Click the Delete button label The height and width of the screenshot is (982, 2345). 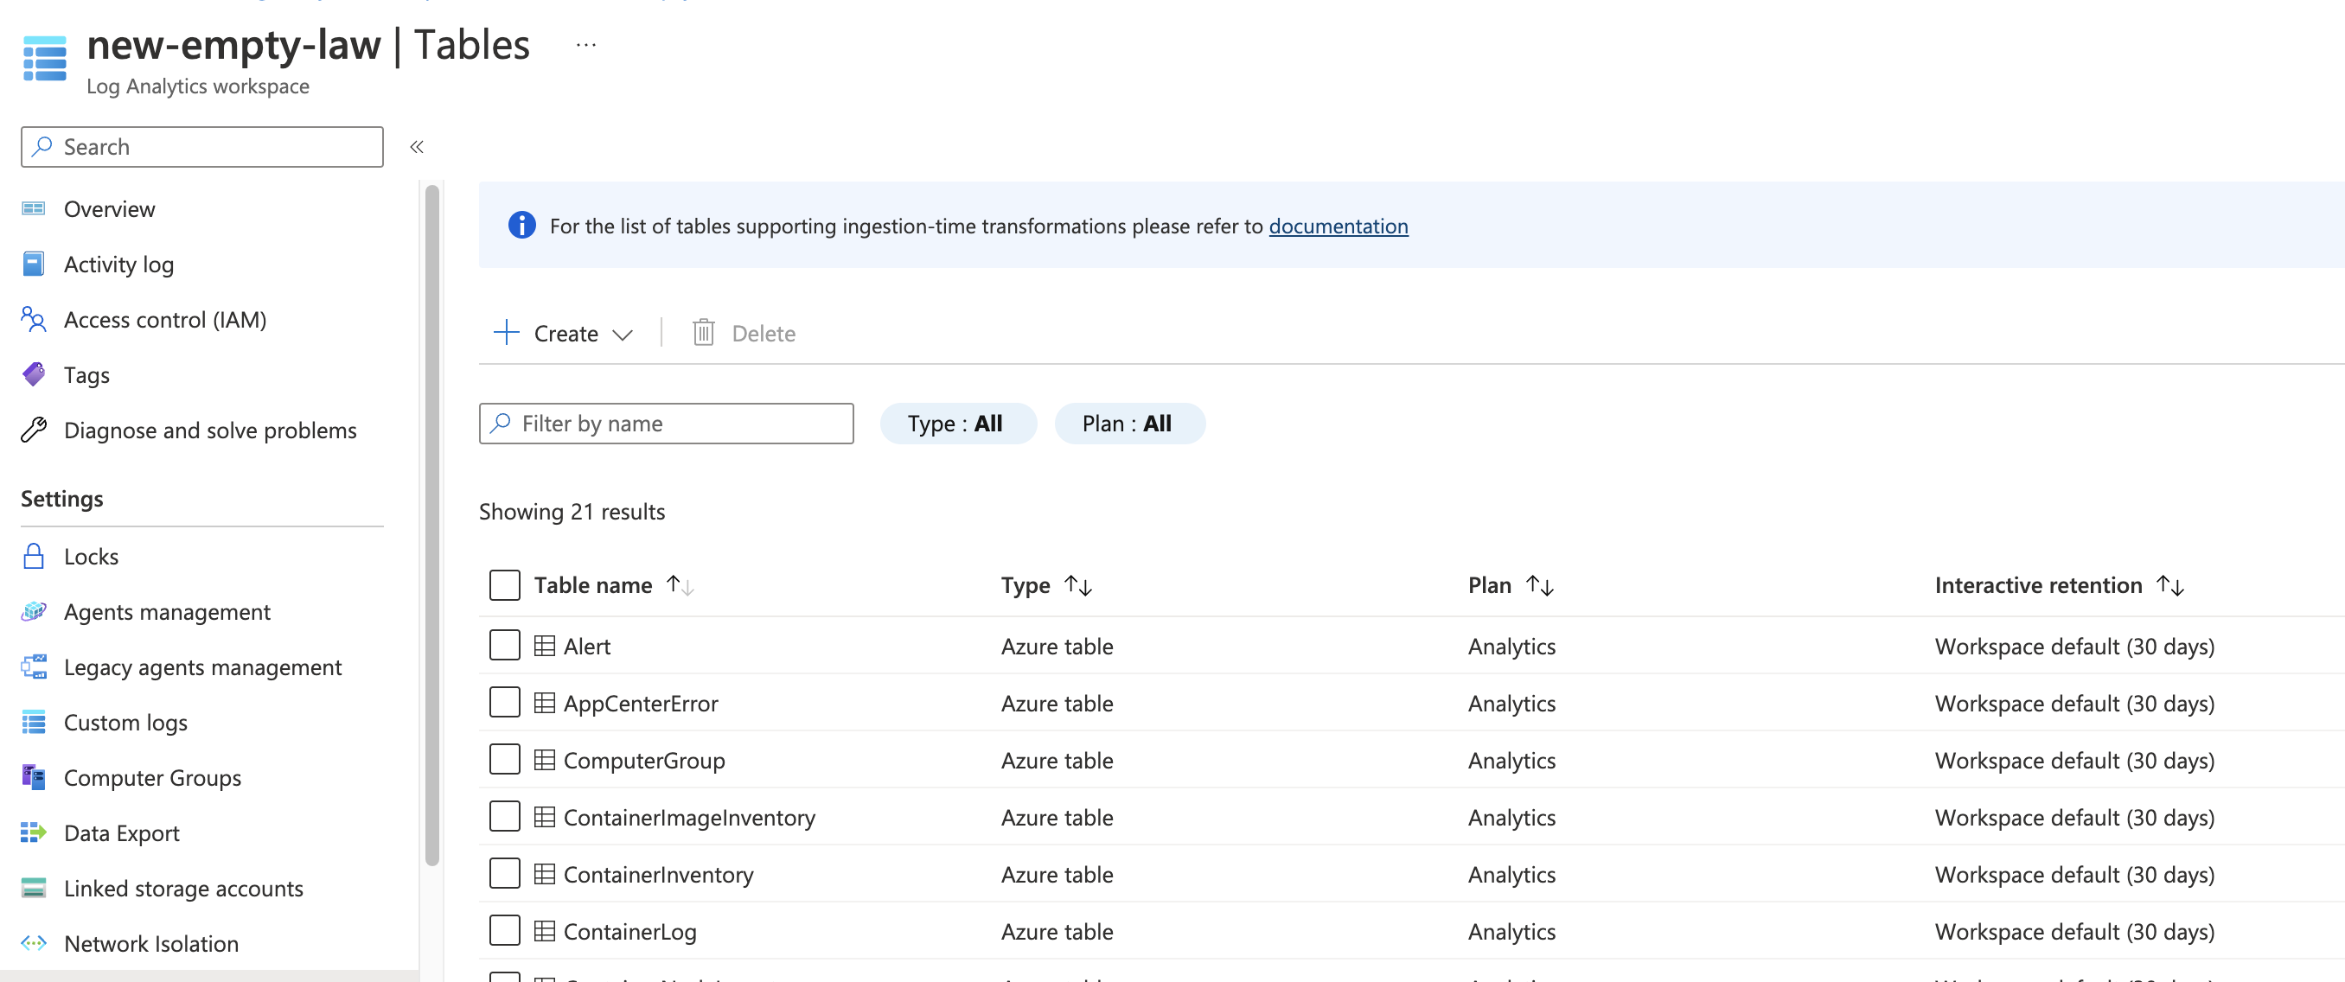pyautogui.click(x=763, y=334)
